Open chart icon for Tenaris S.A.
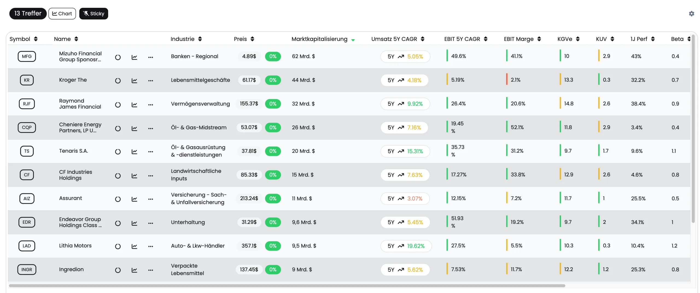 click(134, 152)
